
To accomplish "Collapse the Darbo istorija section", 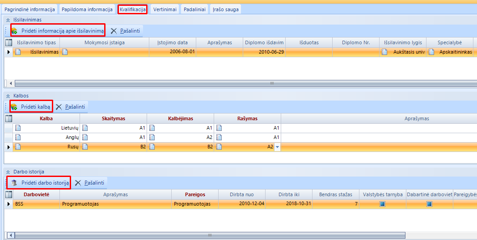I will (8, 172).
